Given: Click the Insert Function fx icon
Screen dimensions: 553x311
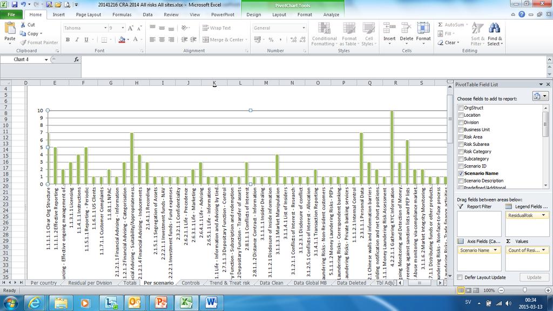Looking at the screenshot, I should (x=77, y=59).
